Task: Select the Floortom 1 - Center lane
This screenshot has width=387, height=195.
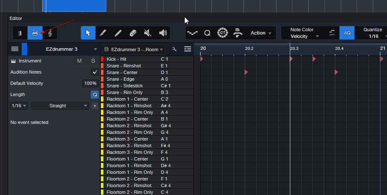Action: pos(147,159)
